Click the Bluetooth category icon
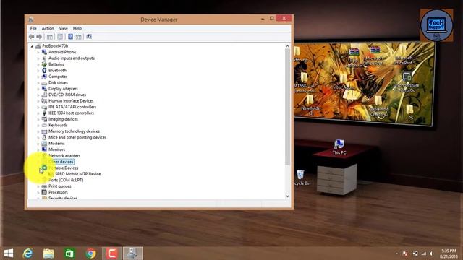Image resolution: width=463 pixels, height=260 pixels. click(x=44, y=71)
